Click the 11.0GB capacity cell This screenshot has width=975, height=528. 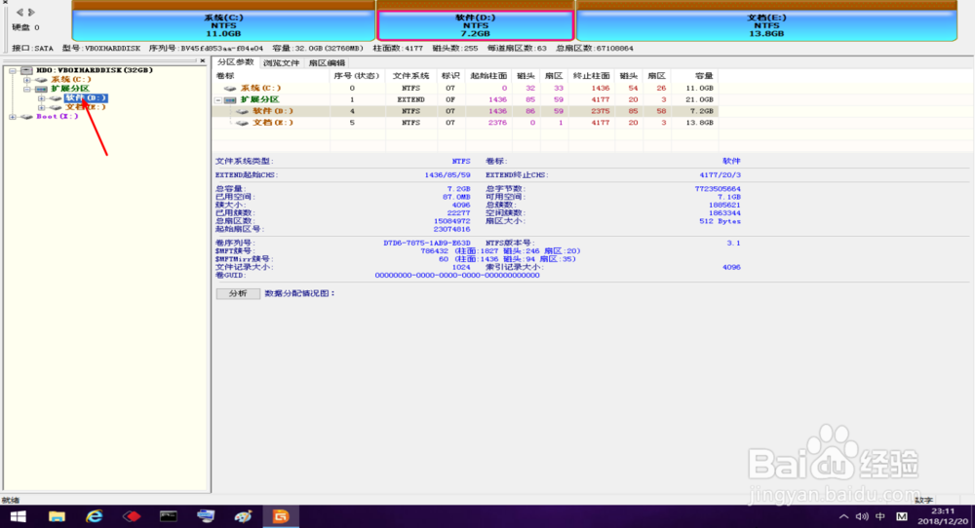pyautogui.click(x=699, y=89)
